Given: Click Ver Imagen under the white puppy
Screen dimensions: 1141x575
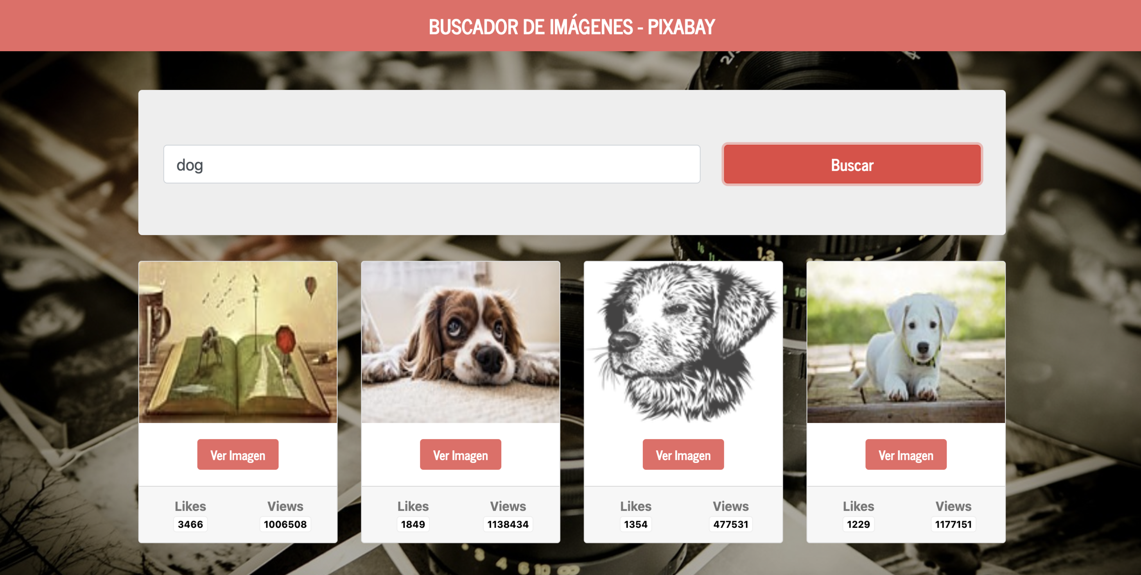Looking at the screenshot, I should (x=906, y=455).
